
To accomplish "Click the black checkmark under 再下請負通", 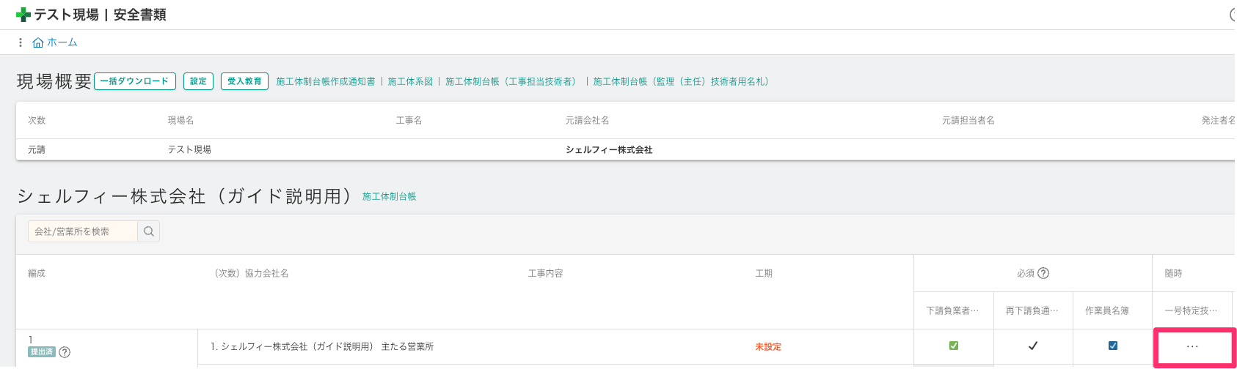I will coord(1033,346).
